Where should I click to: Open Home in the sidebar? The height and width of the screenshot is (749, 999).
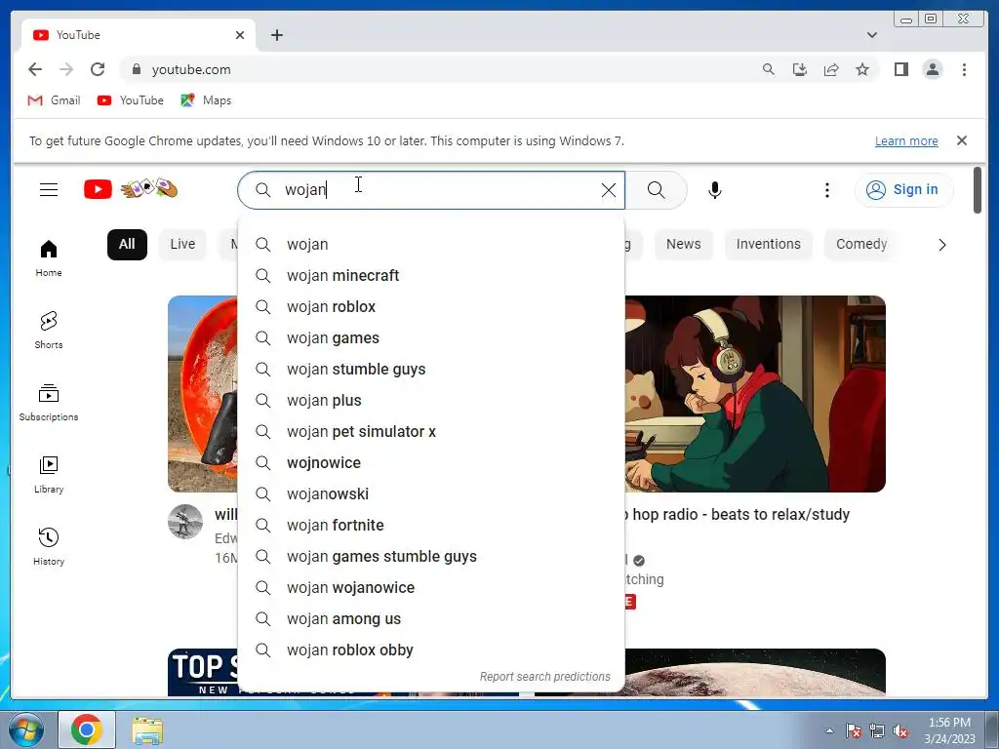click(x=49, y=257)
